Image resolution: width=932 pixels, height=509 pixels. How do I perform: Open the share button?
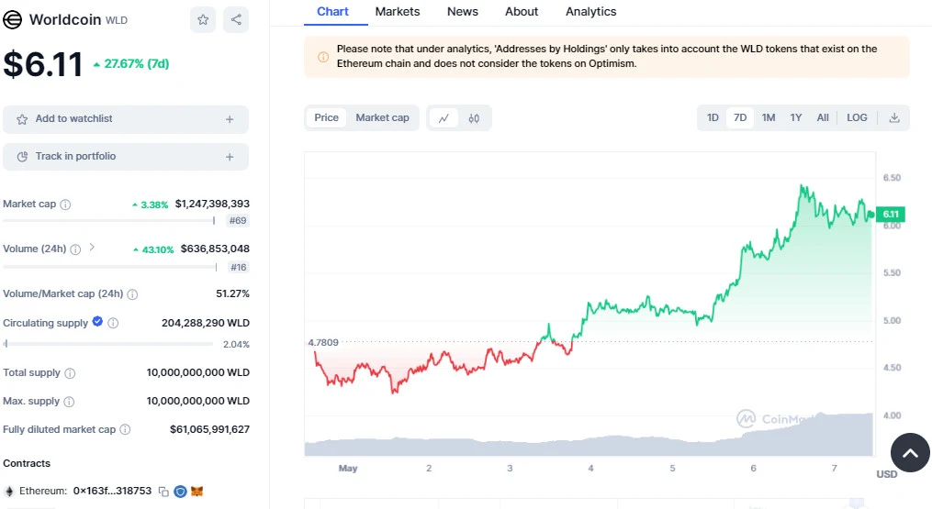tap(236, 19)
